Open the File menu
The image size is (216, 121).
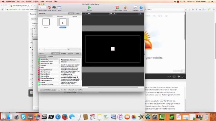[18, 1]
